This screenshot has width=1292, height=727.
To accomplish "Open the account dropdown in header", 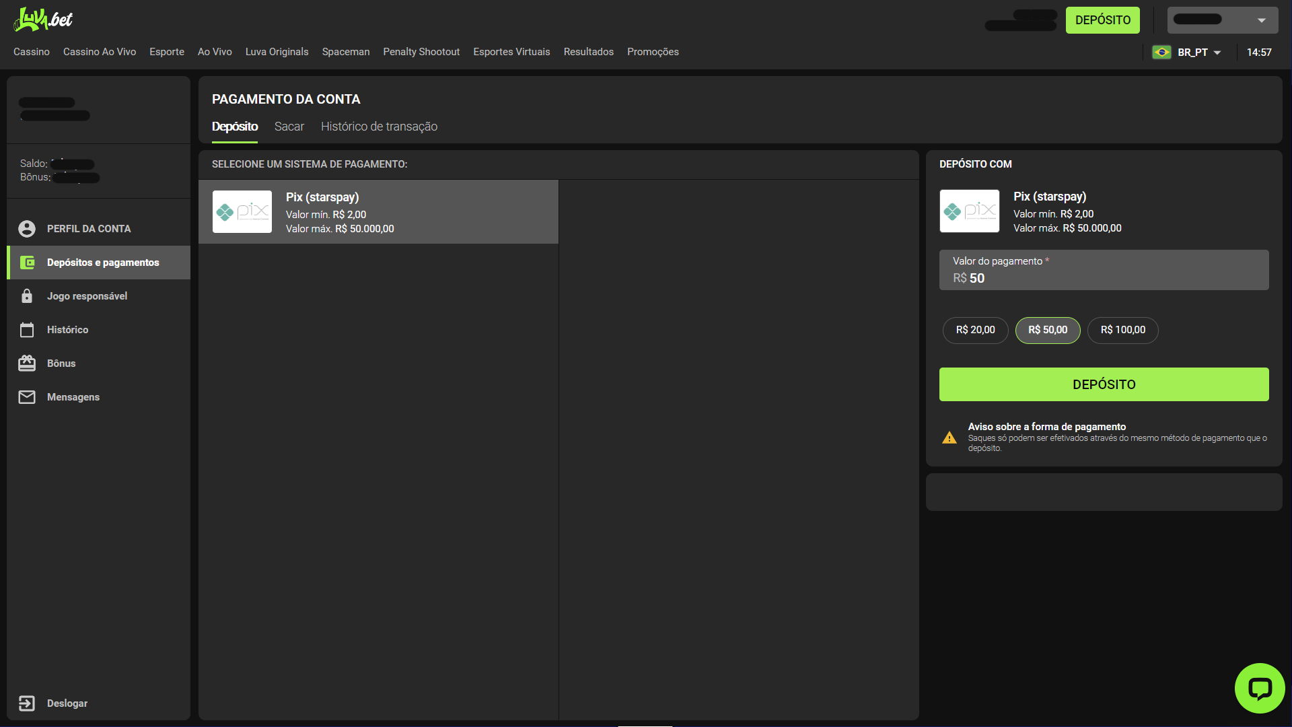I will pyautogui.click(x=1223, y=20).
